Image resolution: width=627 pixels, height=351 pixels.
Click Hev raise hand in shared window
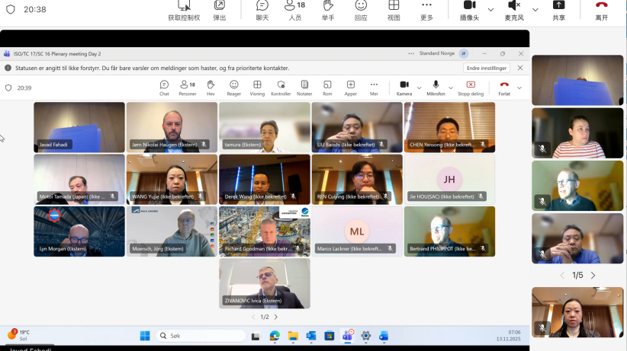211,88
